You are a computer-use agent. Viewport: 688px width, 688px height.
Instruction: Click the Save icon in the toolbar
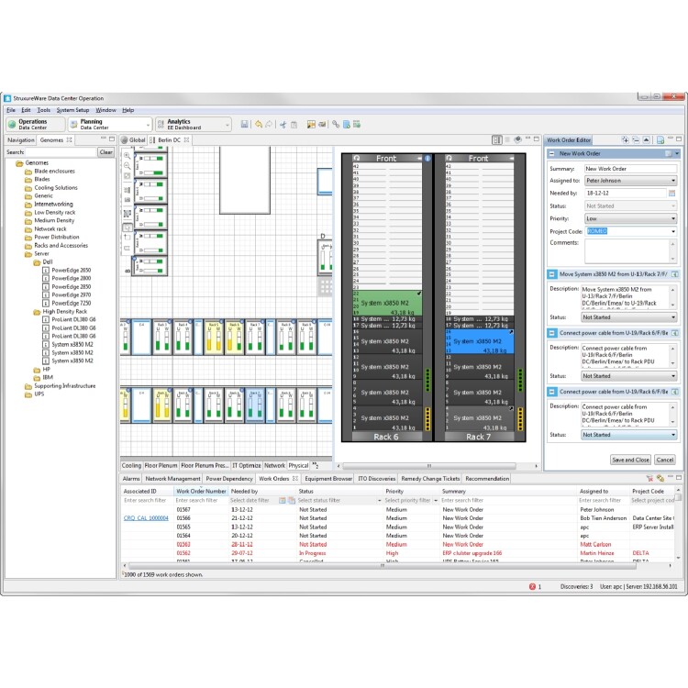tap(244, 125)
